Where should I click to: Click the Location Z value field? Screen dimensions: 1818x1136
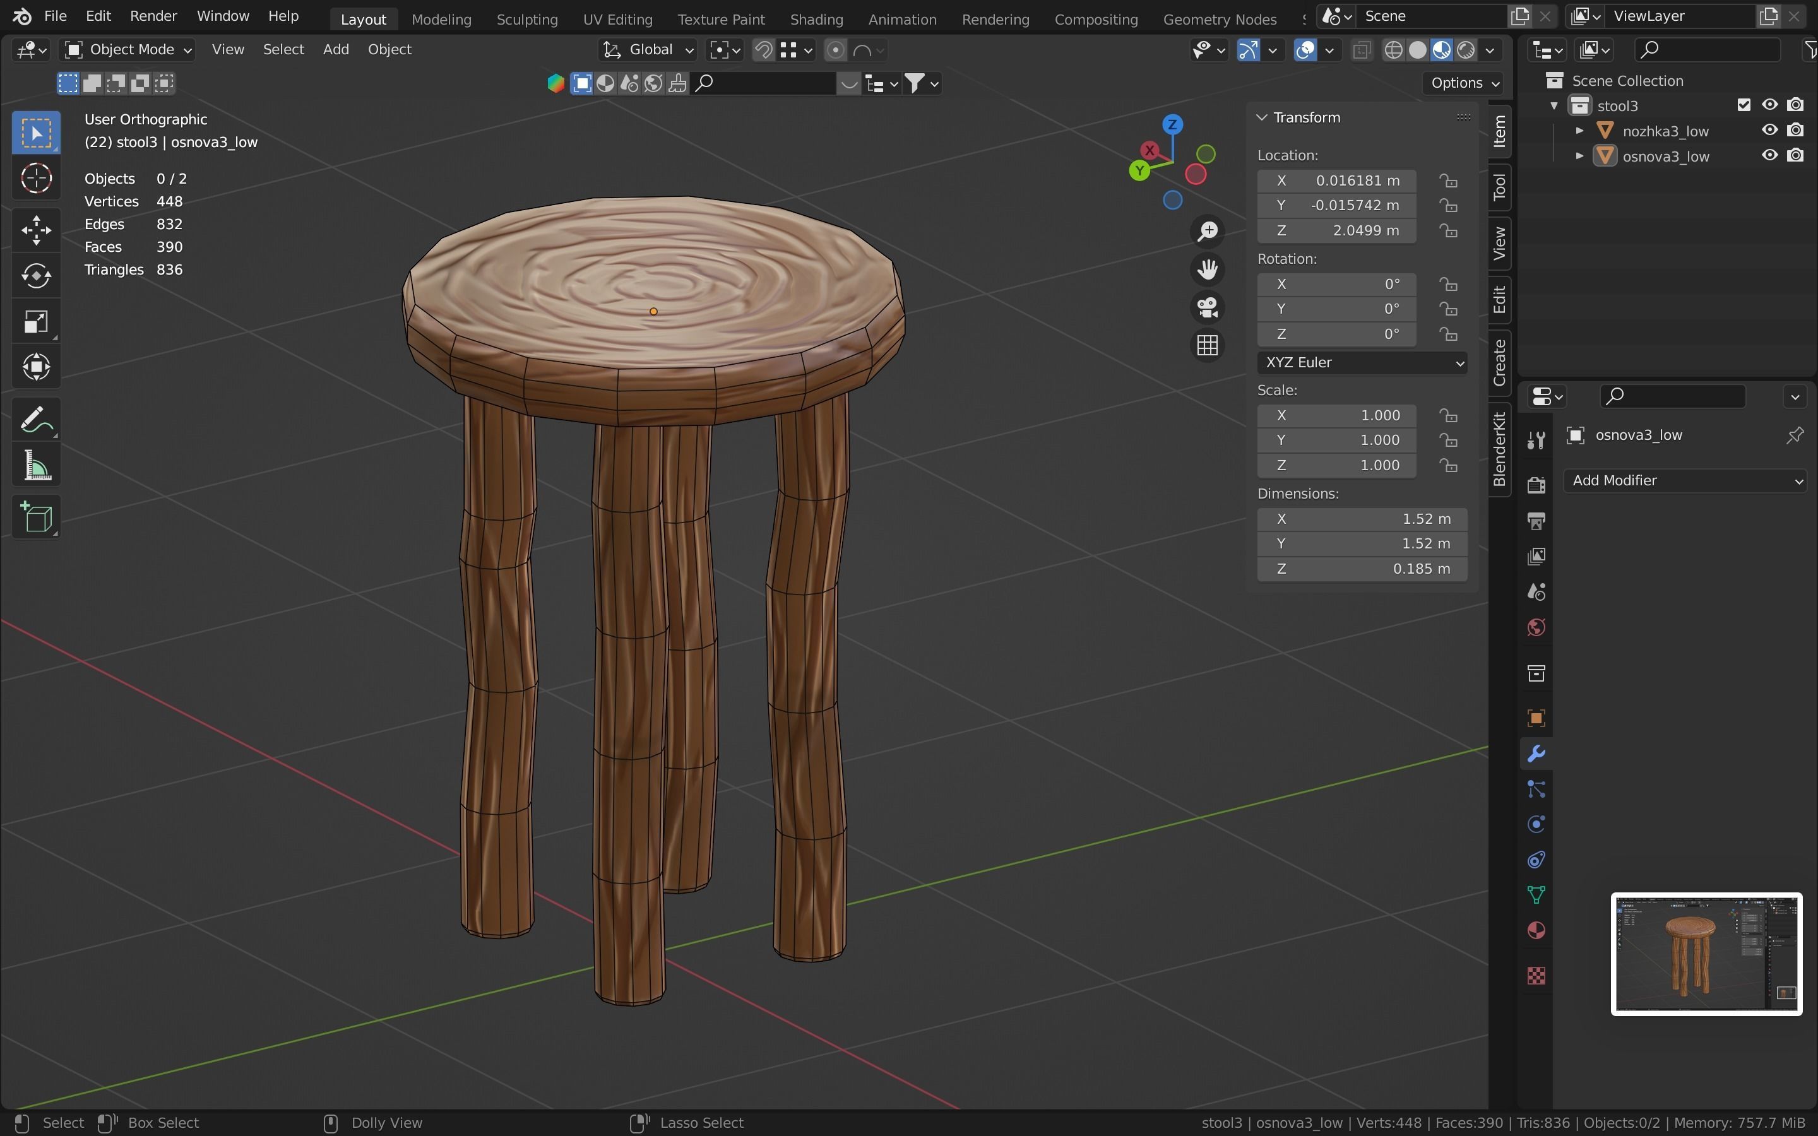click(1336, 230)
